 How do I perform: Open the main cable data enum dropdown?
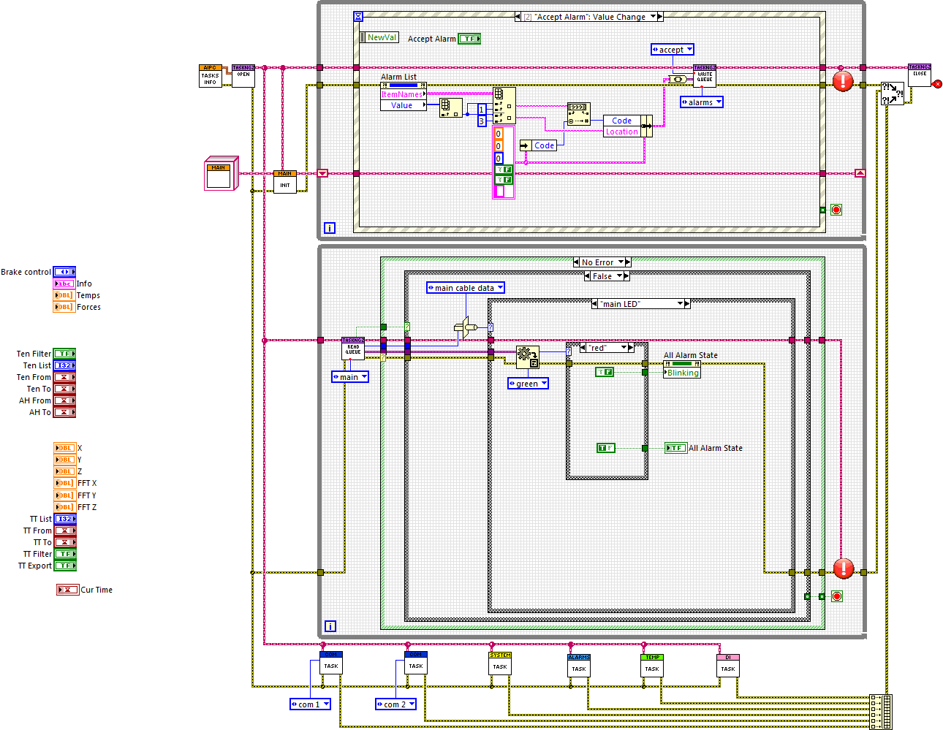pos(466,288)
